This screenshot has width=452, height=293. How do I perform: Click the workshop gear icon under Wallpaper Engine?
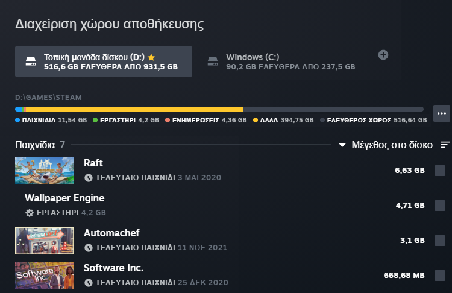(x=30, y=213)
